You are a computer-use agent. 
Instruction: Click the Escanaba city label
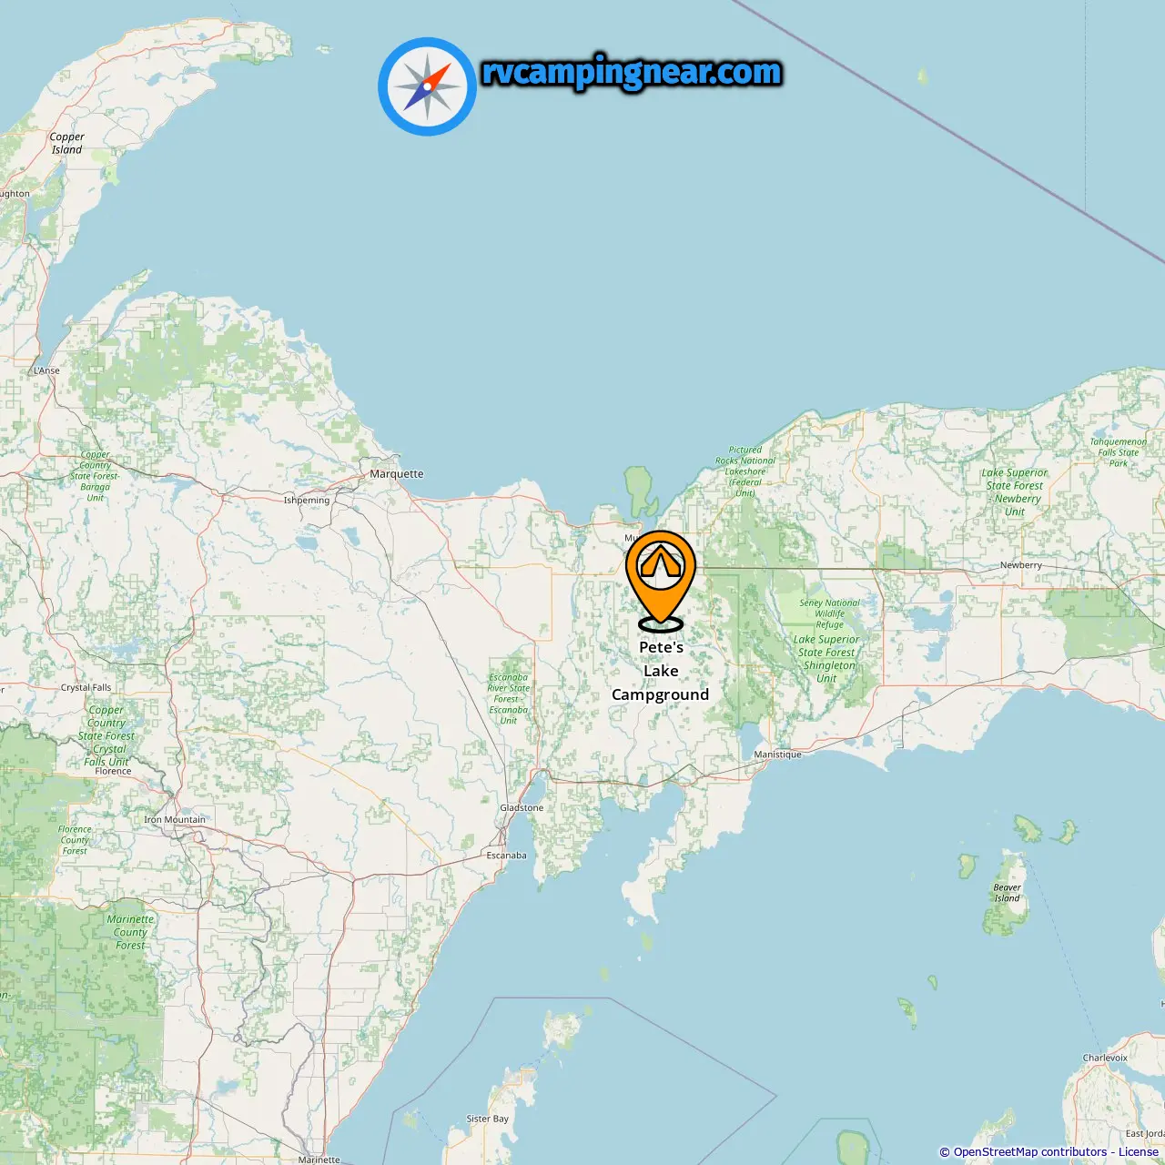pyautogui.click(x=506, y=856)
